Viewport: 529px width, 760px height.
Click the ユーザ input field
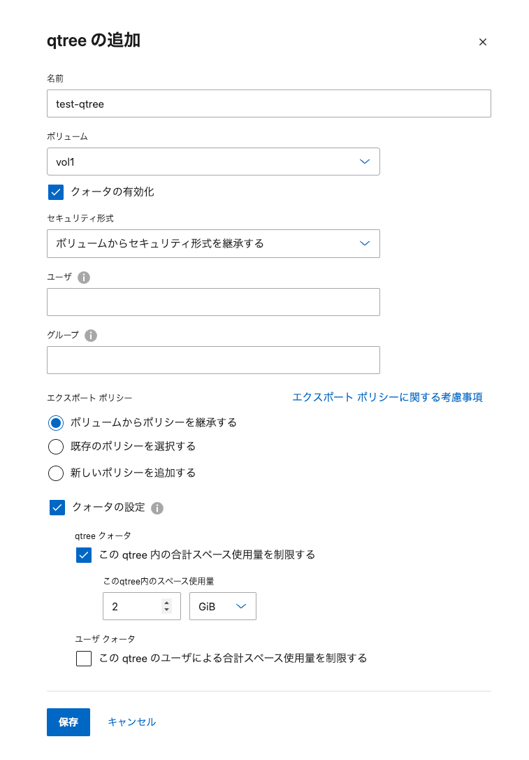pyautogui.click(x=213, y=302)
